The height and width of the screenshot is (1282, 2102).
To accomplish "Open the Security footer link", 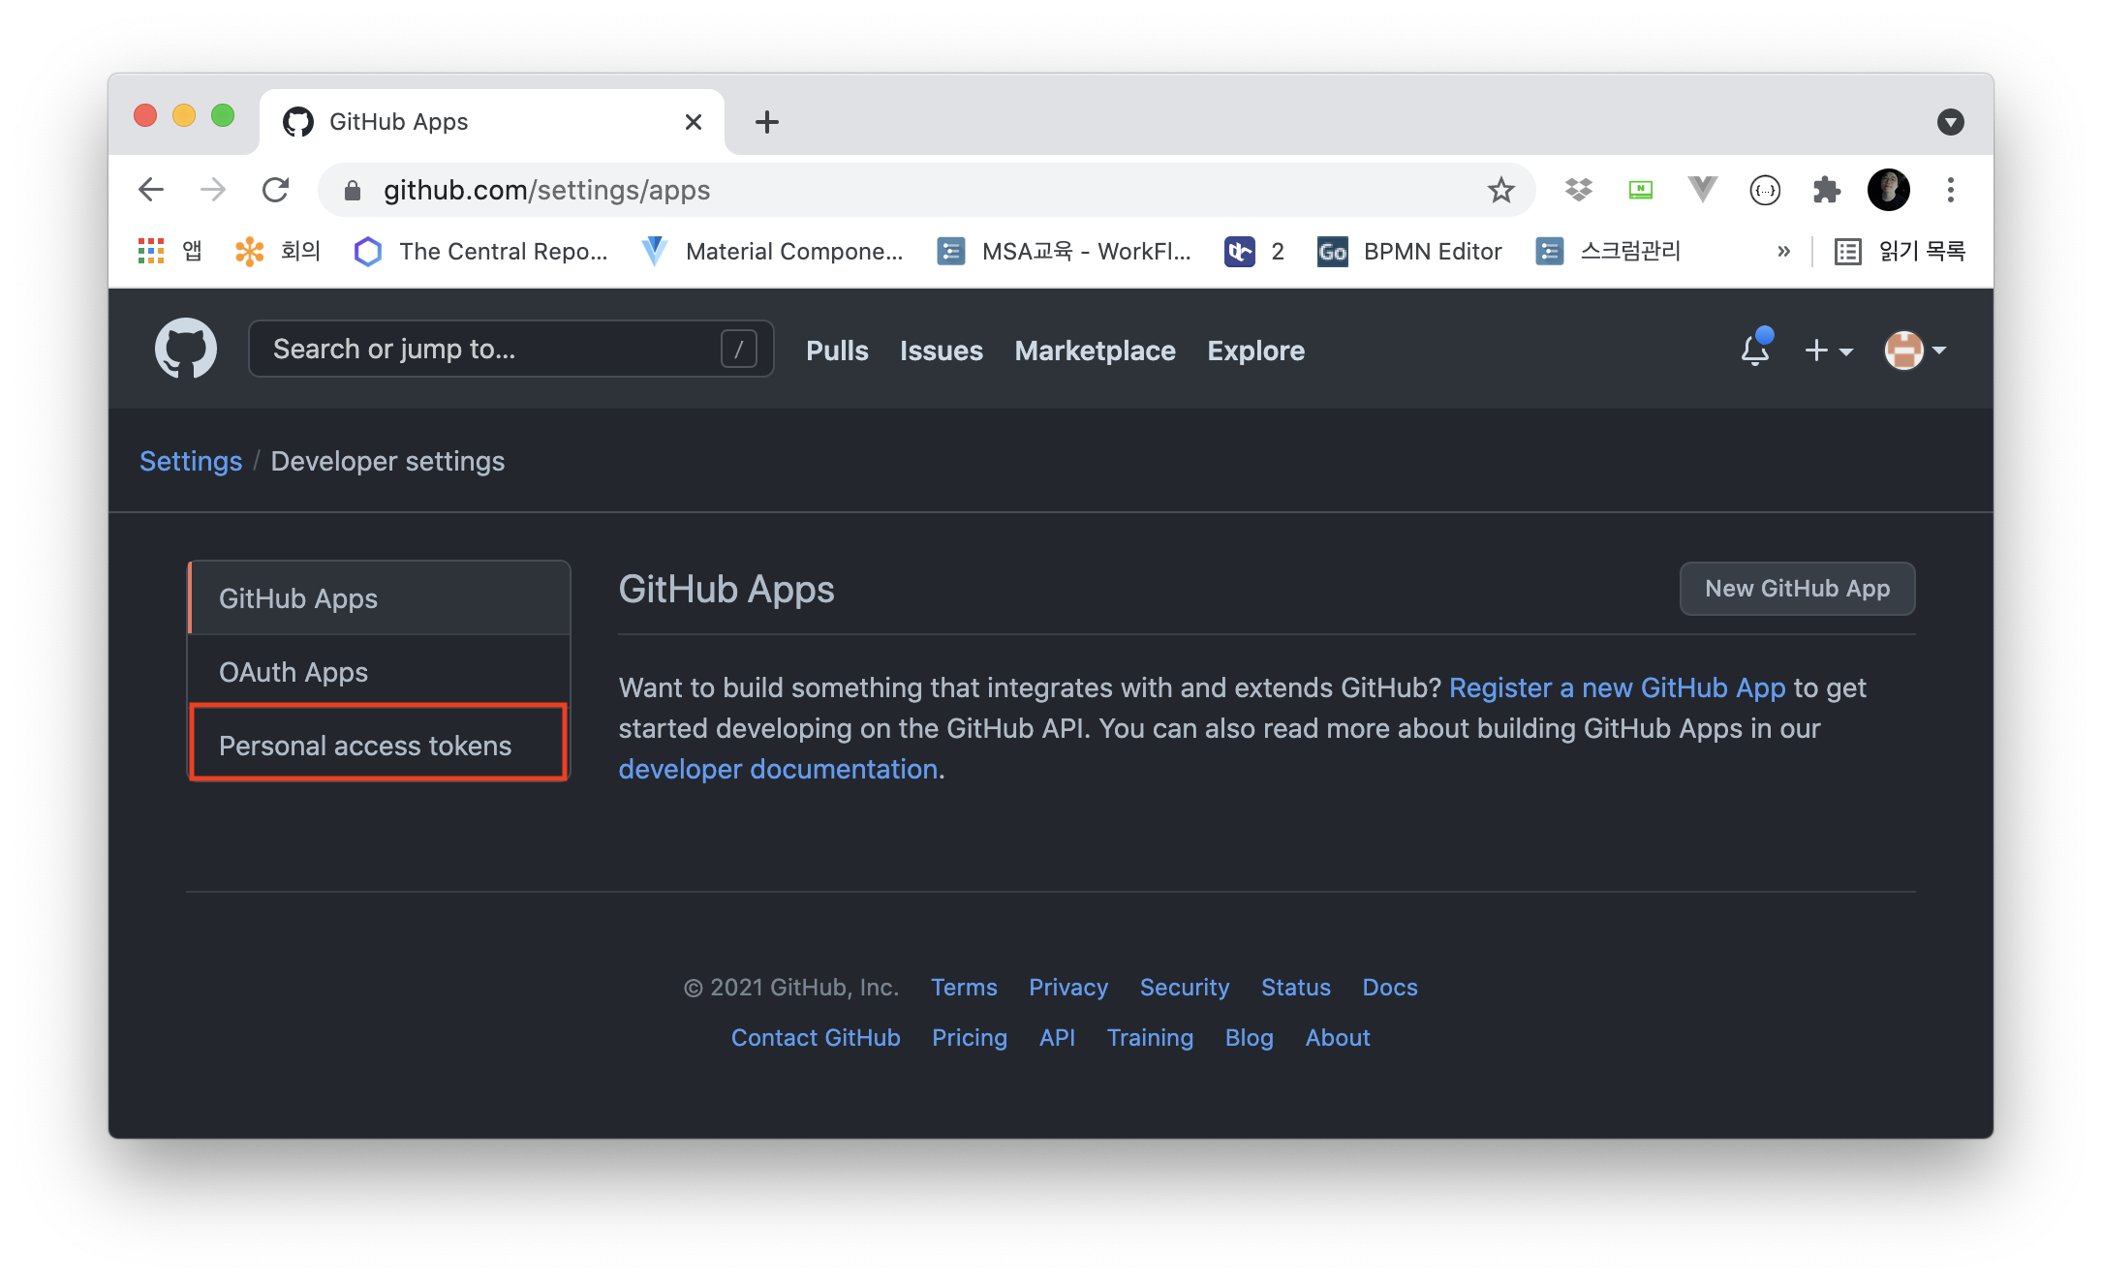I will [x=1184, y=988].
